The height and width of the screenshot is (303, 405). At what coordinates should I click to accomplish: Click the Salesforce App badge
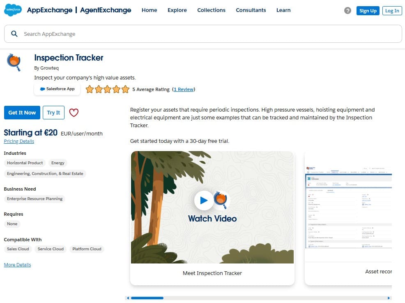(x=57, y=89)
